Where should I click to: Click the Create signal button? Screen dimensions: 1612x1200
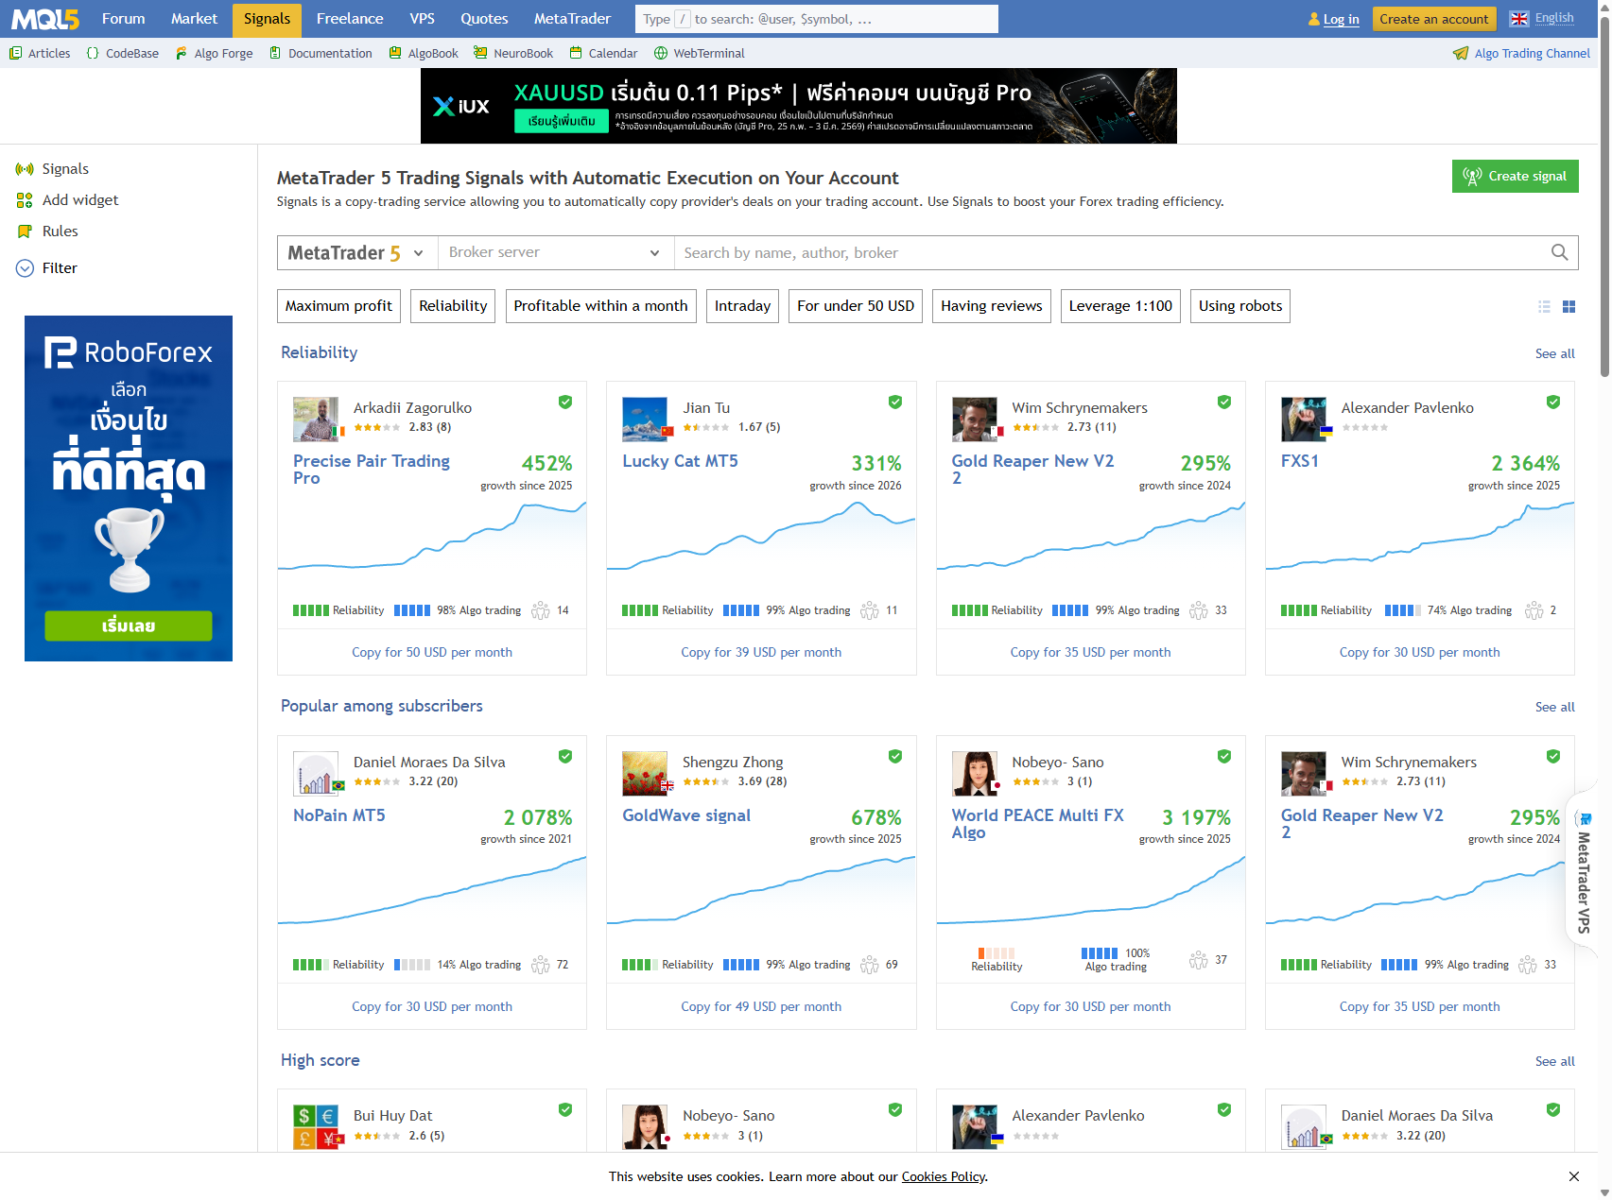[1515, 176]
